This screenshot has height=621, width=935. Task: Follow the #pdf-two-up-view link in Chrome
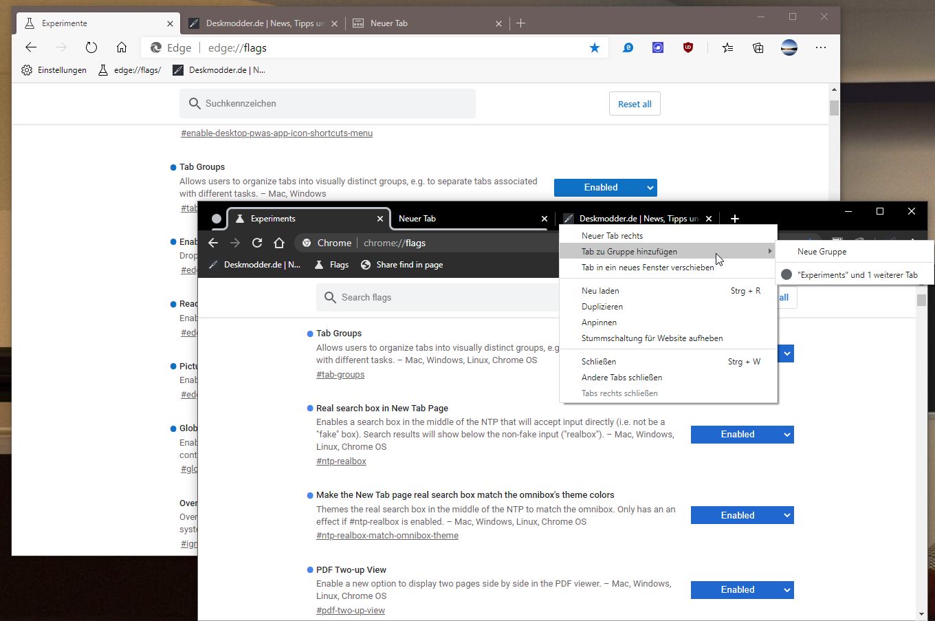[x=351, y=611]
